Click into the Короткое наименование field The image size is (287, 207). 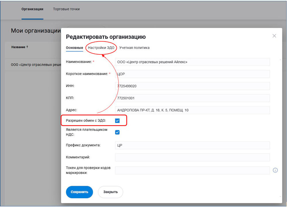[x=192, y=74]
